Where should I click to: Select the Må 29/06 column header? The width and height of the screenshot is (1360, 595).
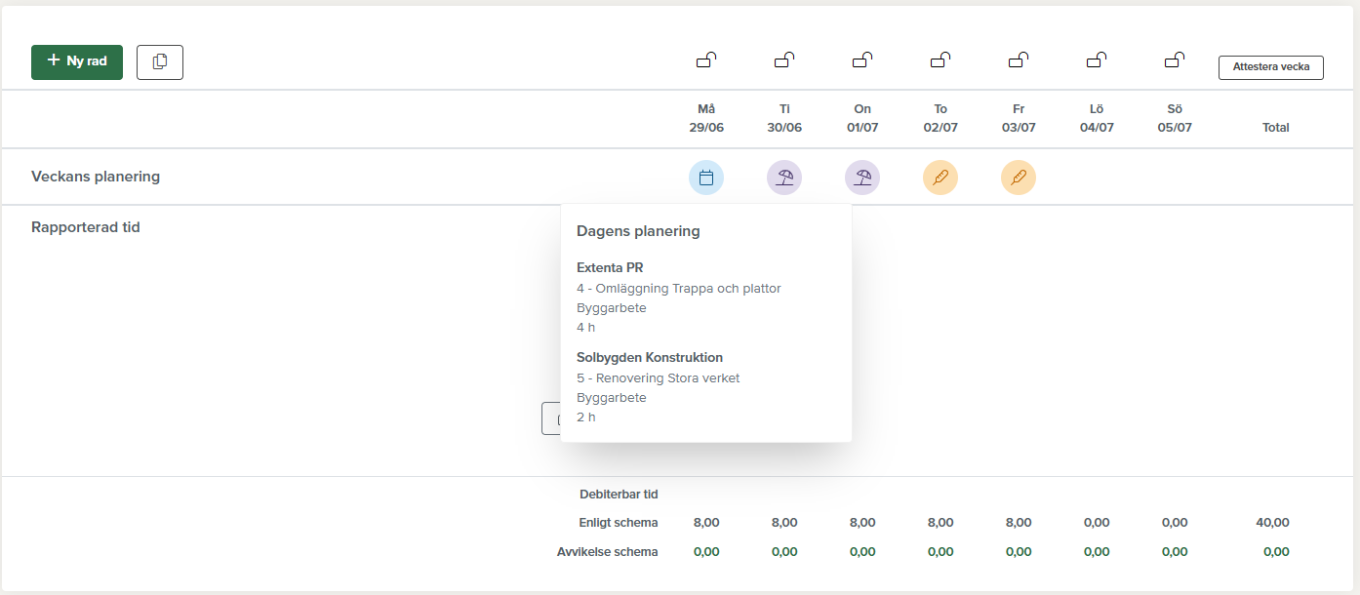tap(706, 118)
